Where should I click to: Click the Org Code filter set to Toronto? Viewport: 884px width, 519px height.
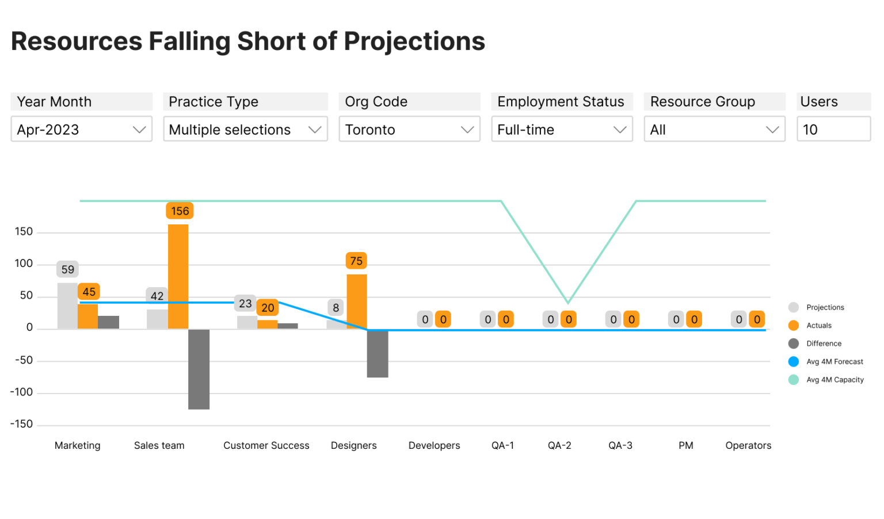click(x=409, y=129)
